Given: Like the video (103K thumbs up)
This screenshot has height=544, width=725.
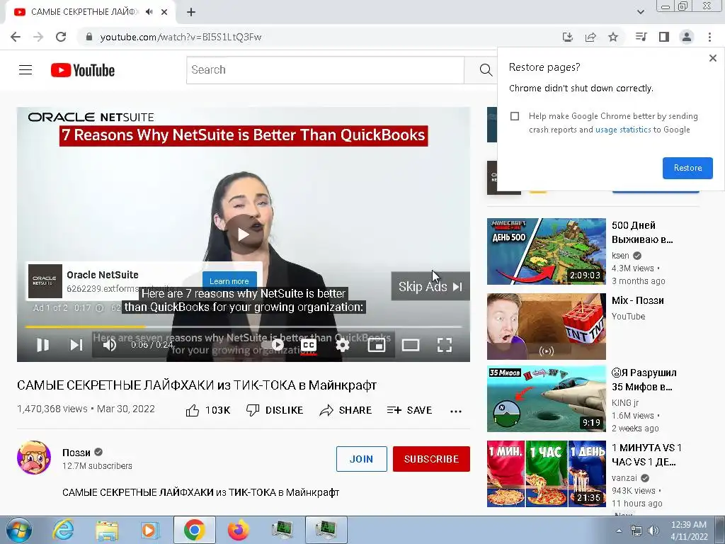Looking at the screenshot, I should (x=208, y=410).
